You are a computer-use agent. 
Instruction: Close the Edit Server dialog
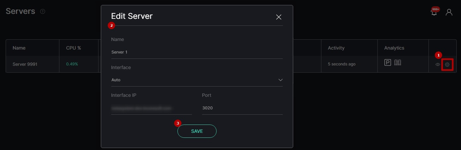(279, 17)
